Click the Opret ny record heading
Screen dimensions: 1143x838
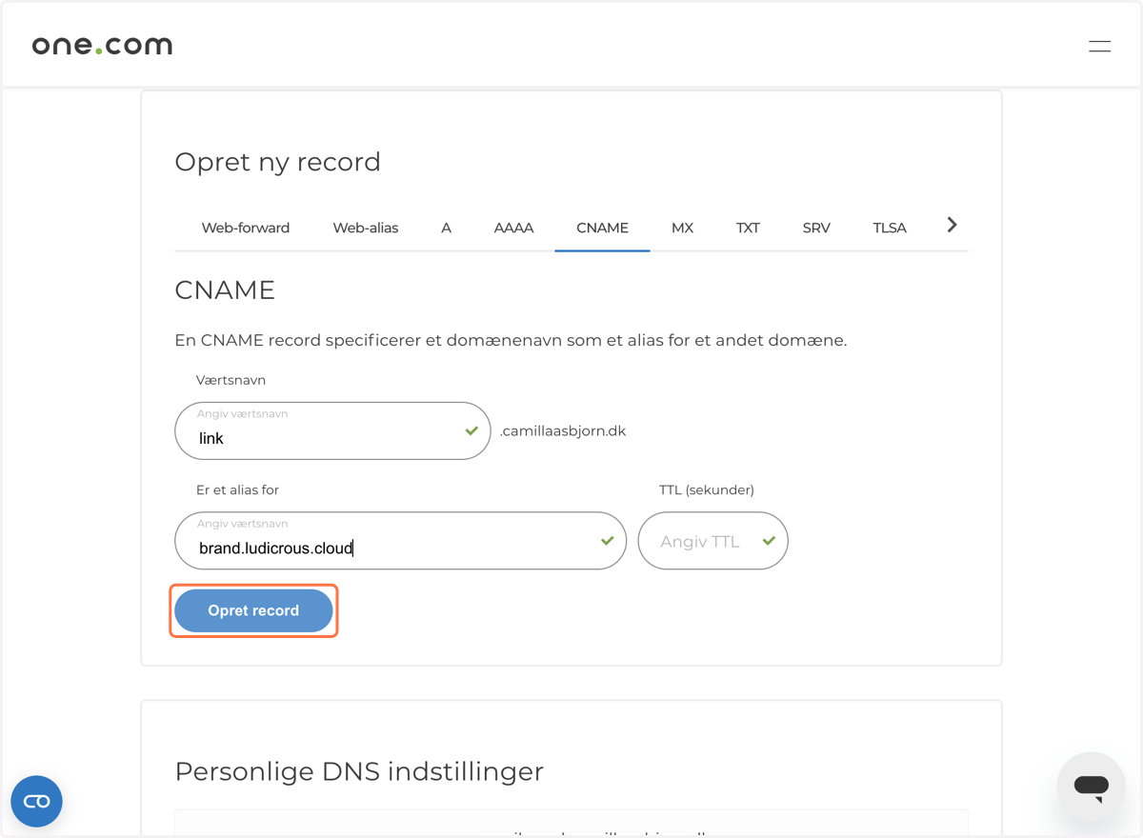[x=277, y=162]
